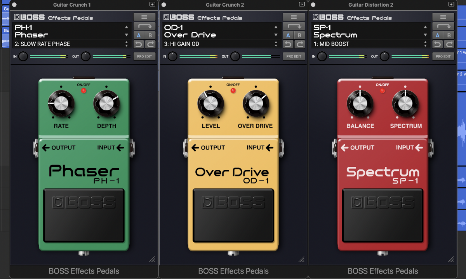This screenshot has height=279, width=466.
Task: Click the BOSS logo in the Guitar Distortion 2 header
Action: (x=328, y=17)
